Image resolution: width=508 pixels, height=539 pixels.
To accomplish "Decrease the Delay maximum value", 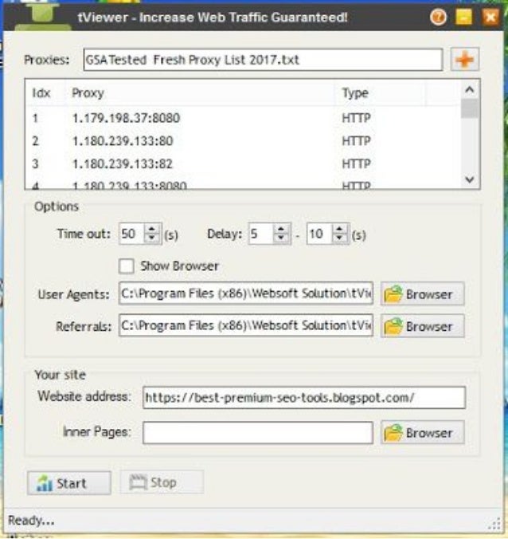I will (x=339, y=239).
